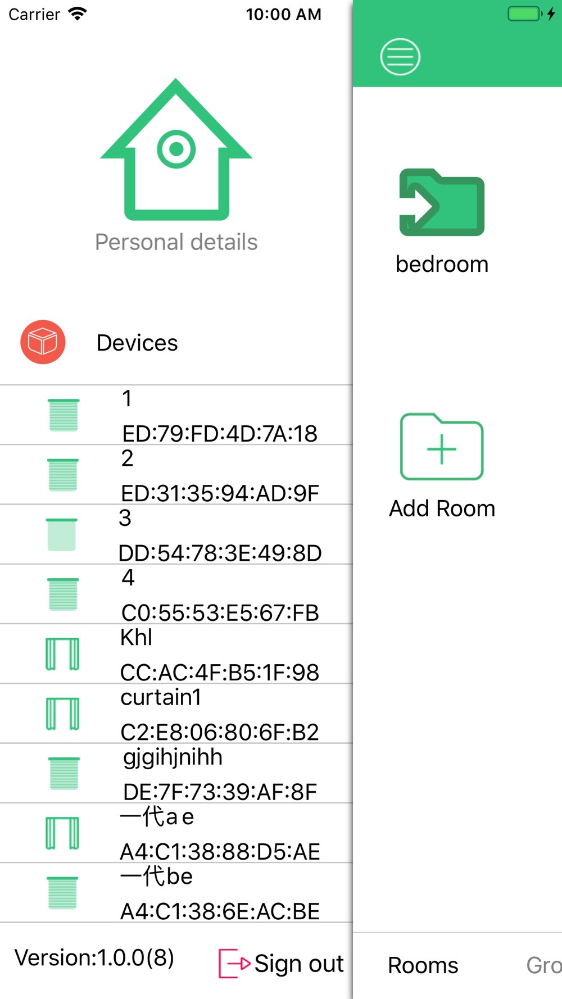Select device 2 ED:31:35:94:AD:9F
562x999 pixels.
219,475
